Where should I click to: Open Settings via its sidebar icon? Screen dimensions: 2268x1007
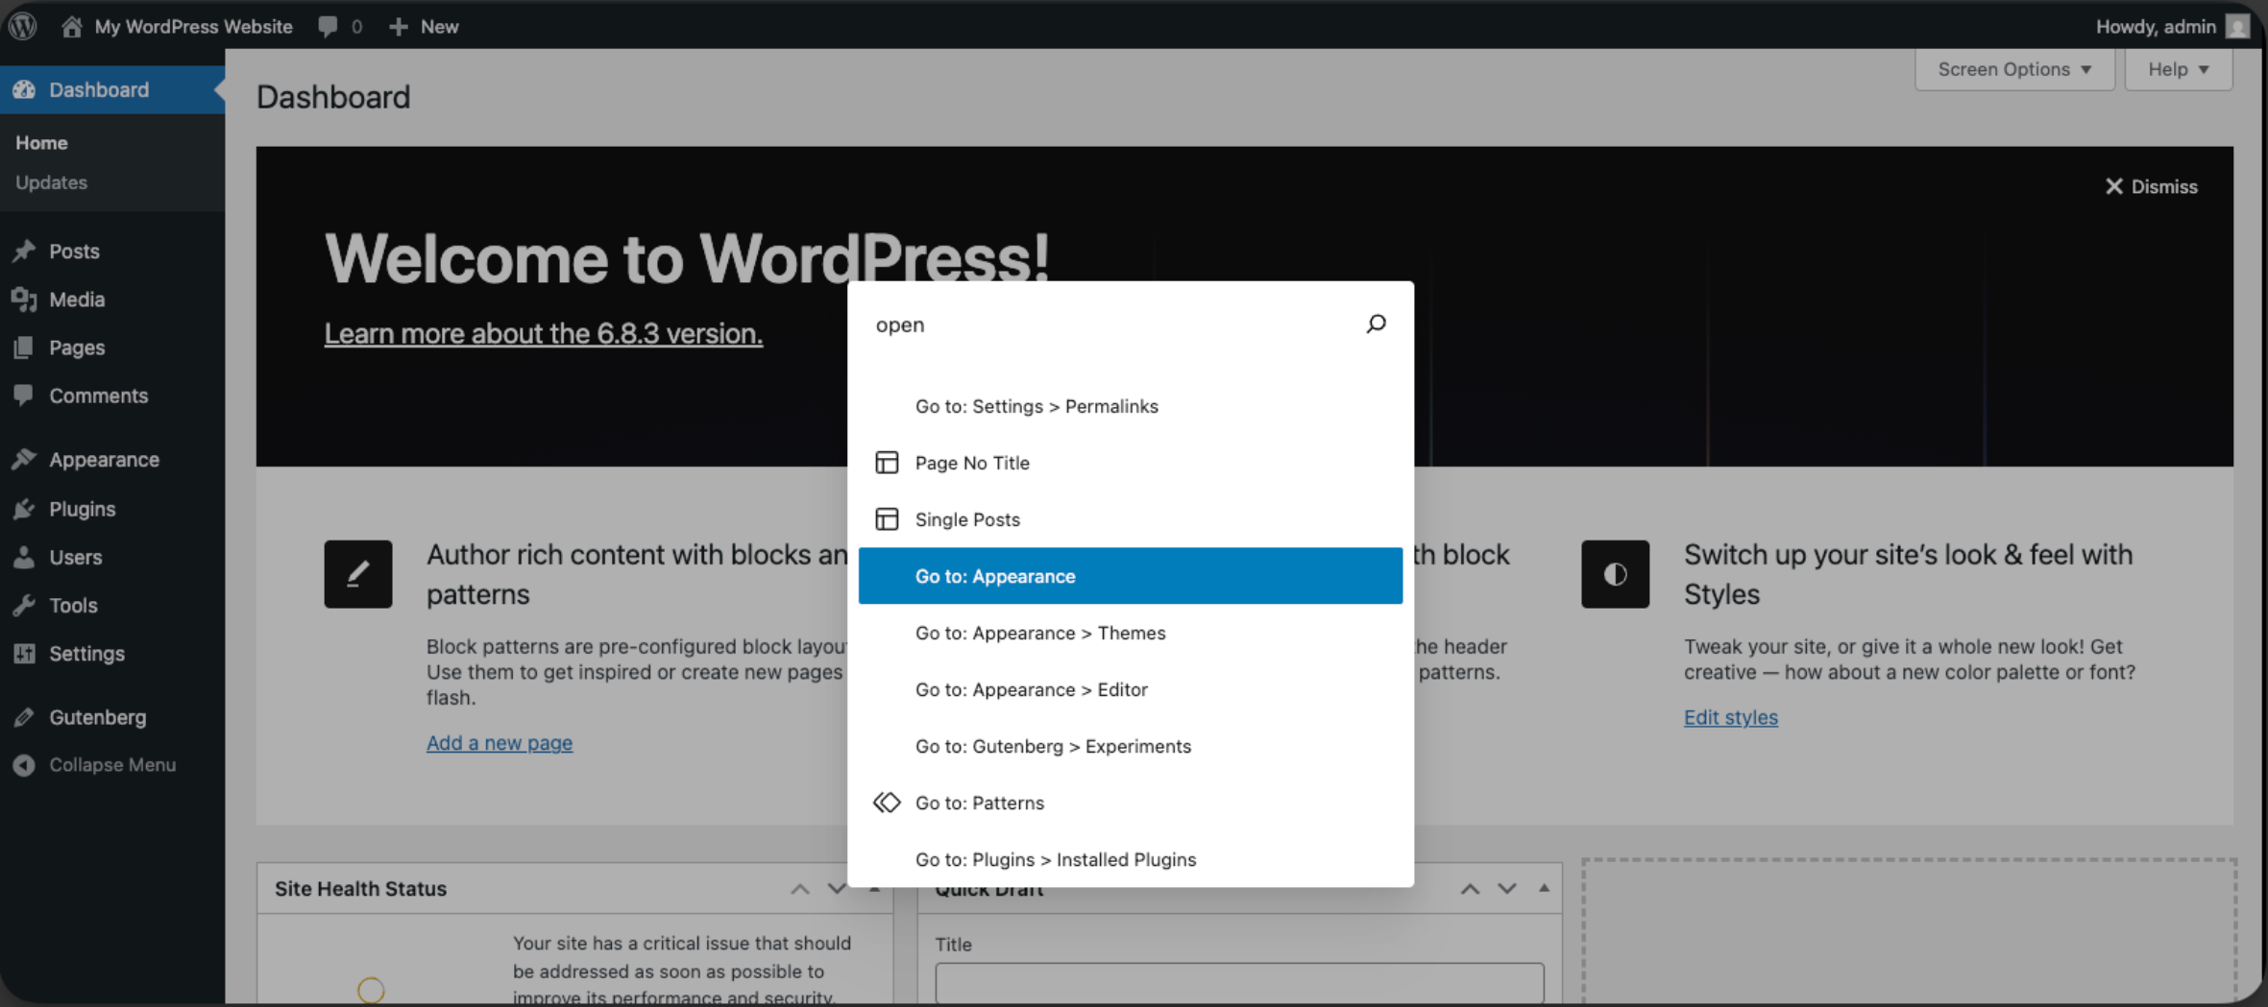[25, 653]
